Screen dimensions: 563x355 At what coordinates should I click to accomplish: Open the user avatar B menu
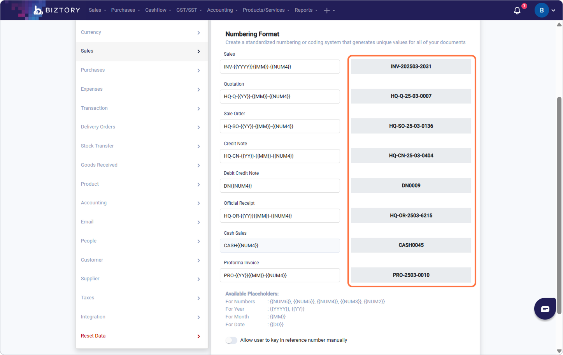[542, 10]
